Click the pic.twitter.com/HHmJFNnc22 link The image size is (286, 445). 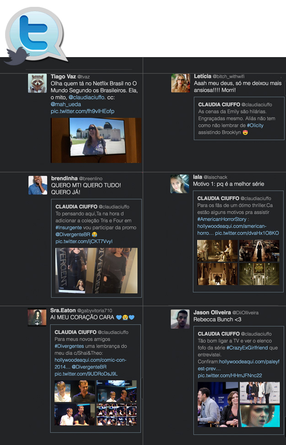click(230, 376)
